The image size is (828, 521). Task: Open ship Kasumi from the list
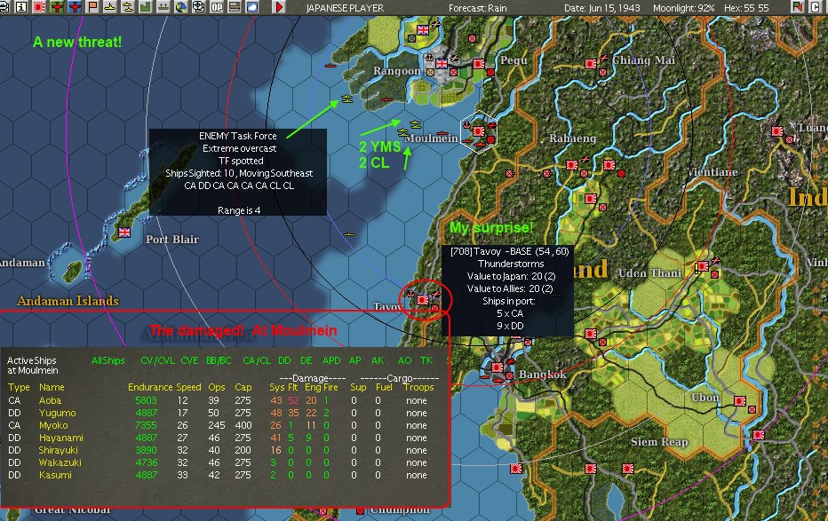point(55,475)
